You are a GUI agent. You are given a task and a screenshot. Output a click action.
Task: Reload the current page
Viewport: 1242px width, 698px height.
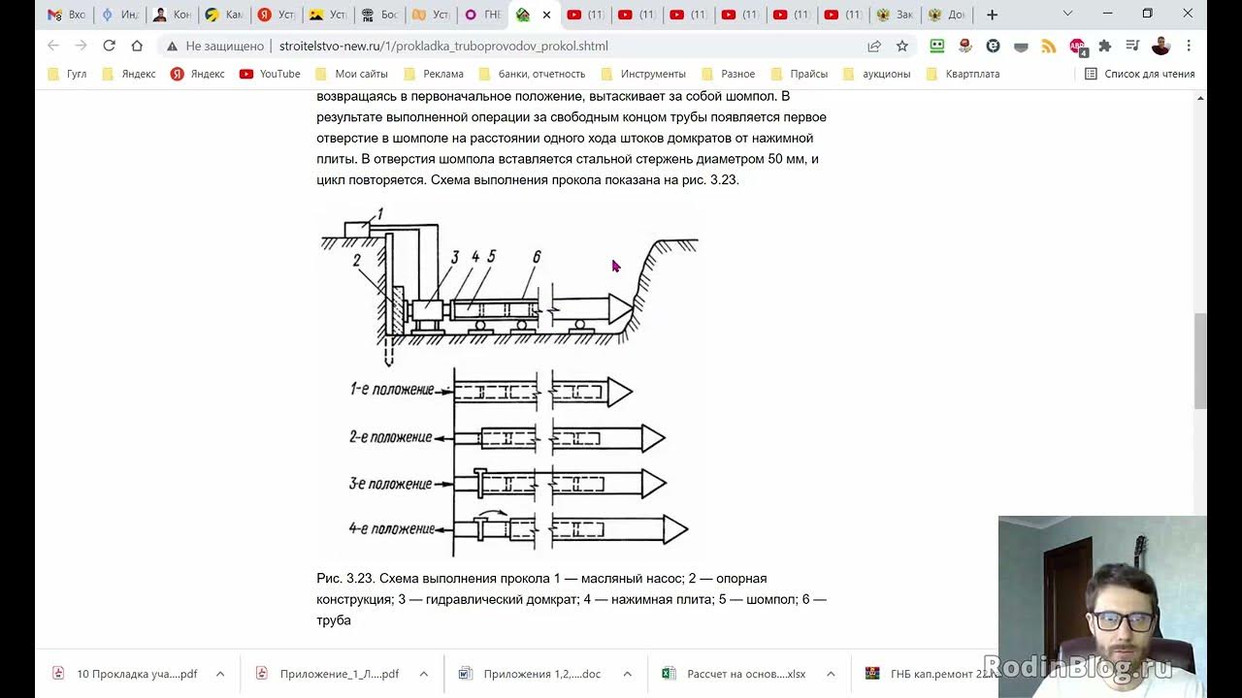click(x=109, y=46)
